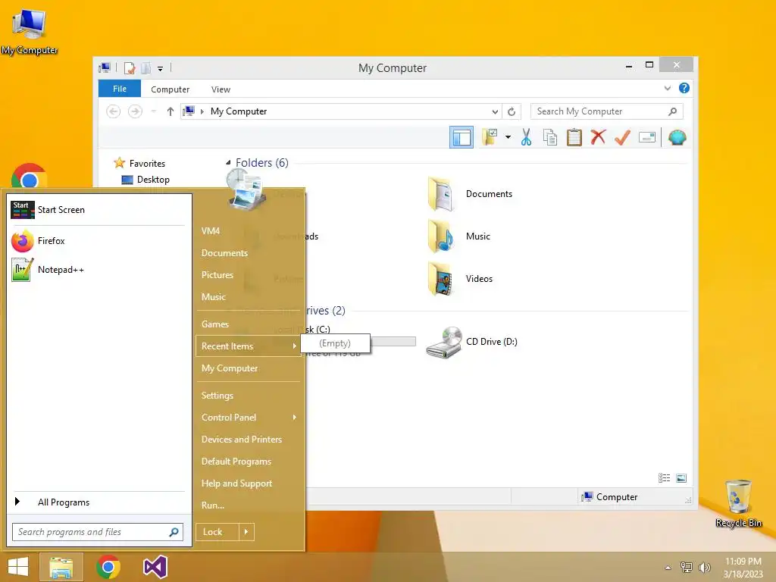The height and width of the screenshot is (582, 776).
Task: Click the Copy pages icon
Action: pyautogui.click(x=550, y=137)
